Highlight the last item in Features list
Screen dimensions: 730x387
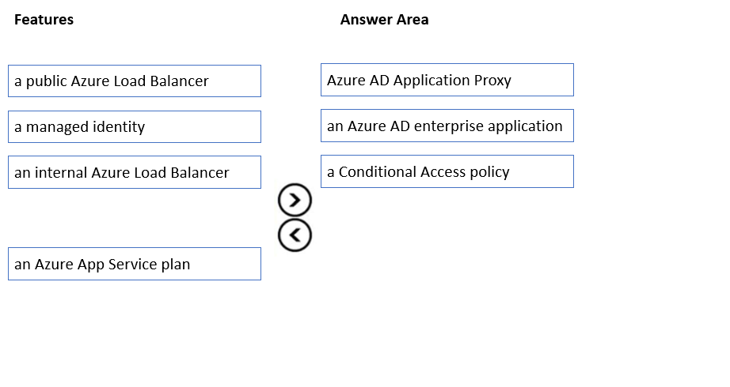click(x=135, y=265)
